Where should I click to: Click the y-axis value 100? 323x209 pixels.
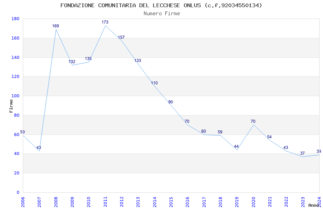tap(16, 96)
